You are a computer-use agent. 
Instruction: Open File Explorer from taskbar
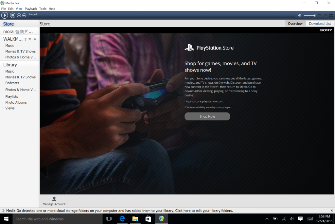point(135,219)
